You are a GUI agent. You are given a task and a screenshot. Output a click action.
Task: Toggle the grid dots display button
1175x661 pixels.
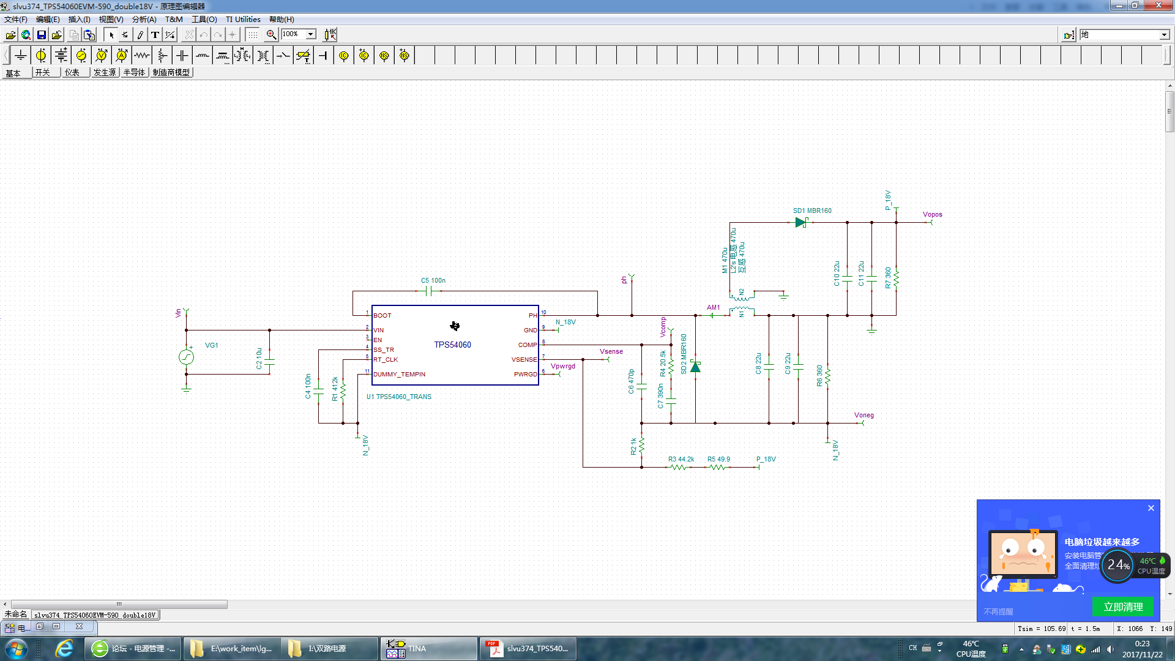click(x=253, y=35)
